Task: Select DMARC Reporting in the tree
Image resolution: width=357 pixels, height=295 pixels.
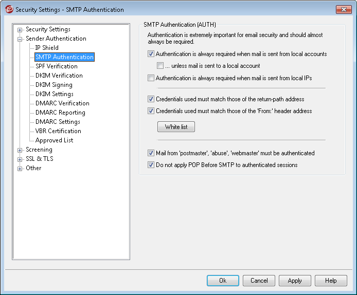Action: coord(60,113)
